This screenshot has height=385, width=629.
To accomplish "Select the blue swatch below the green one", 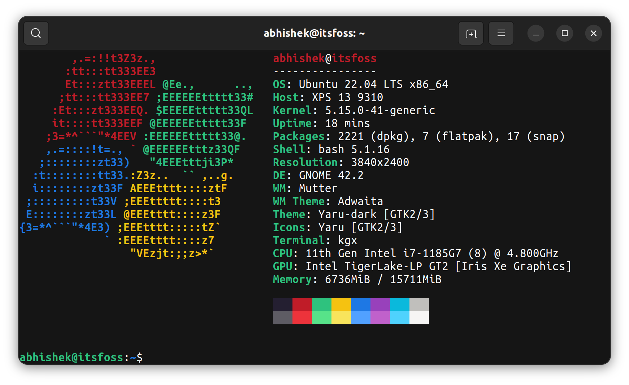I will (360, 318).
